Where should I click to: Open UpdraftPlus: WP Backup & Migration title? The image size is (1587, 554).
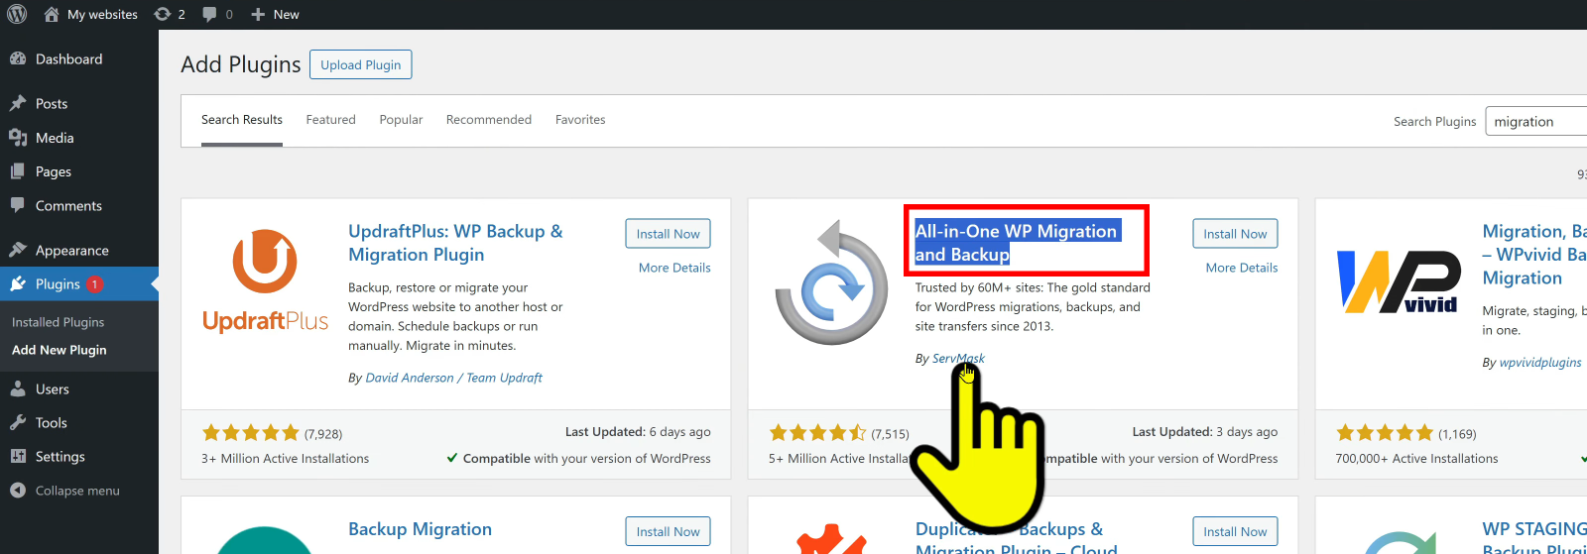point(455,243)
